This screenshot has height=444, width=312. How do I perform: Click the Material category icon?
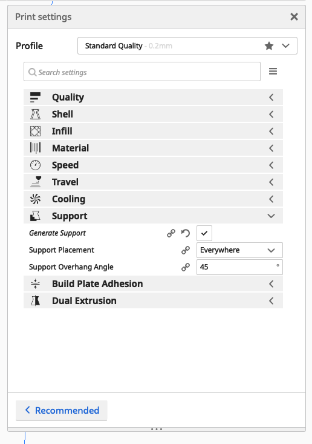[x=35, y=148]
